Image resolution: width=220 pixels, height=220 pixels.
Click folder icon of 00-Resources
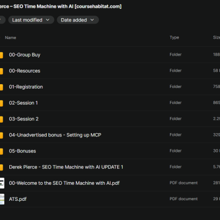[1, 71]
